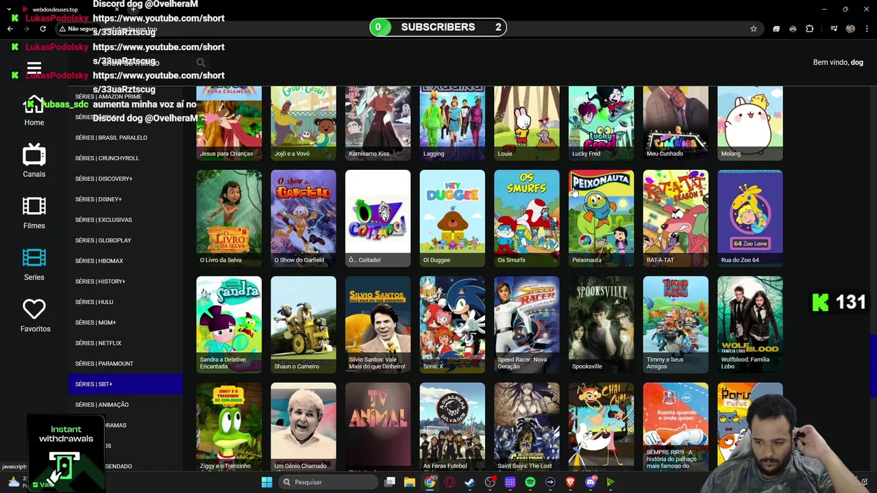Open Lucky Fred poster
Image resolution: width=877 pixels, height=493 pixels.
click(x=601, y=123)
